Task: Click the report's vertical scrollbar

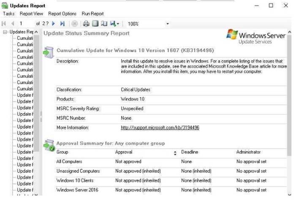Action: (x=289, y=106)
